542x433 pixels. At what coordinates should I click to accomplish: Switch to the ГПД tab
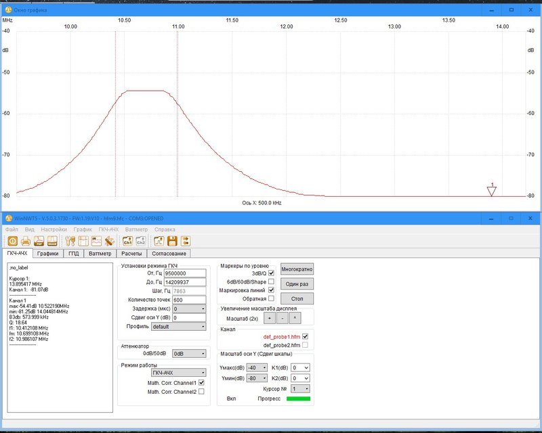[x=73, y=254]
